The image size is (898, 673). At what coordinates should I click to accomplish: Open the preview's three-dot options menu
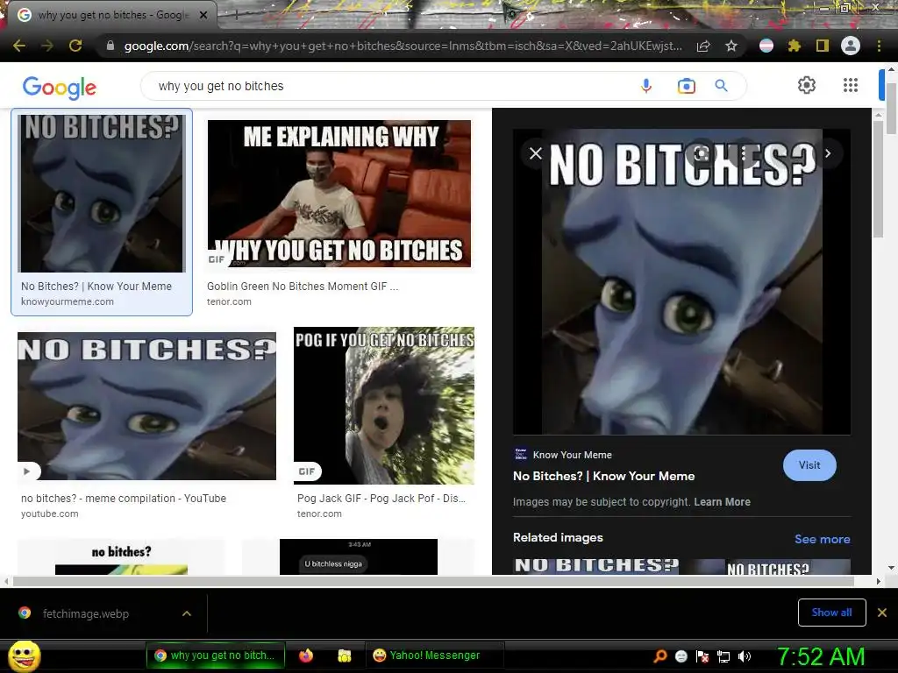[744, 153]
